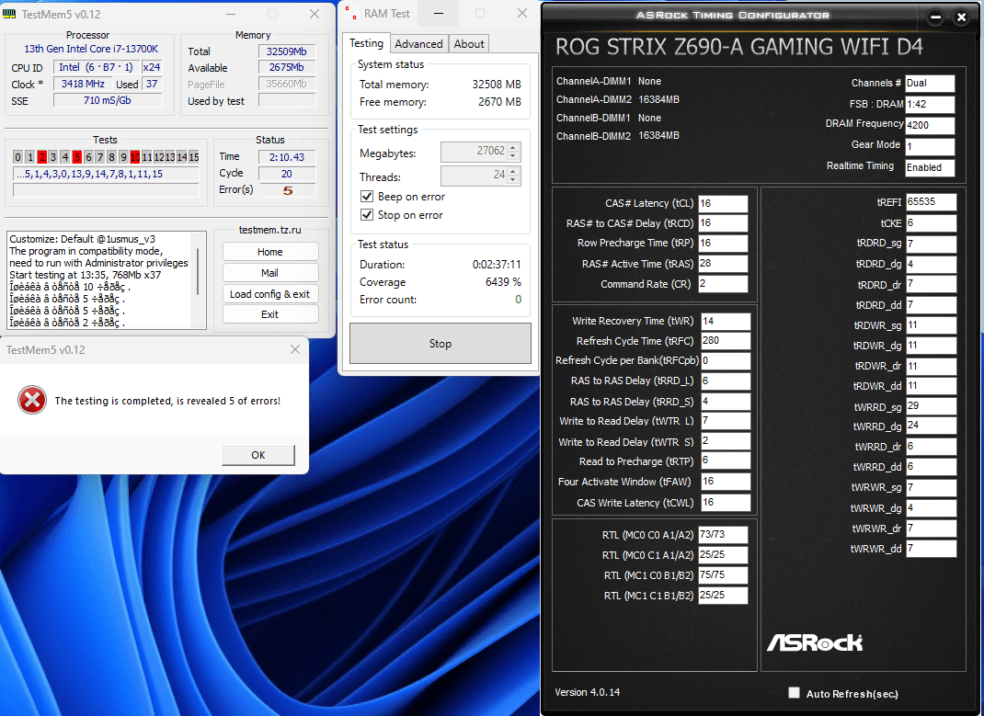Click the tCKE value field
The height and width of the screenshot is (716, 984).
[931, 223]
